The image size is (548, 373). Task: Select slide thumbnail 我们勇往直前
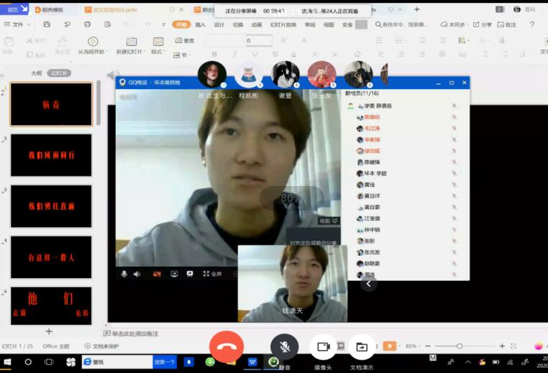(x=51, y=206)
